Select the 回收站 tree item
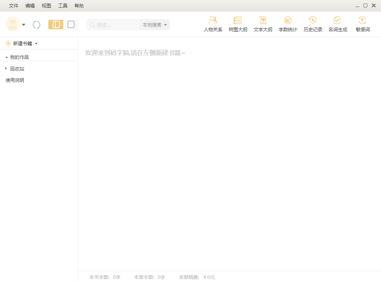Image resolution: width=381 pixels, height=282 pixels. [x=17, y=69]
